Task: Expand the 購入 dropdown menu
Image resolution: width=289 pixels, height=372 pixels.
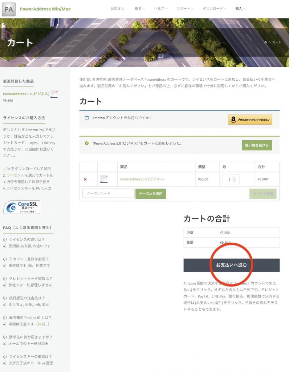Action: point(240,9)
